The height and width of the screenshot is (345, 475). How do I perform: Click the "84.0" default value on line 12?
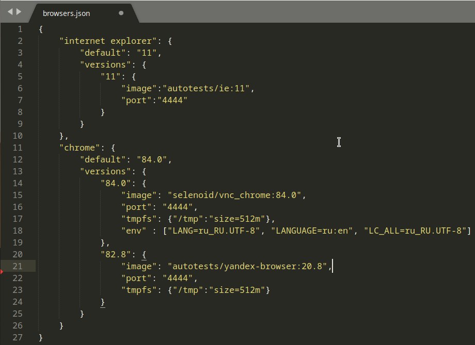(152, 159)
